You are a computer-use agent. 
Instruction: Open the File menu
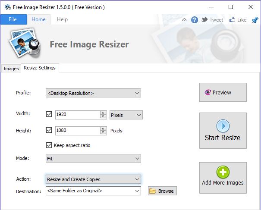point(13,19)
